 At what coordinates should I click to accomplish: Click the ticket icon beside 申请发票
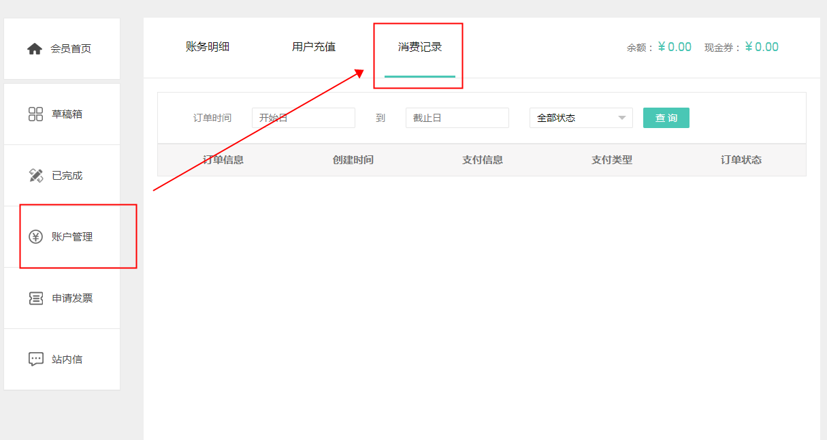click(35, 298)
